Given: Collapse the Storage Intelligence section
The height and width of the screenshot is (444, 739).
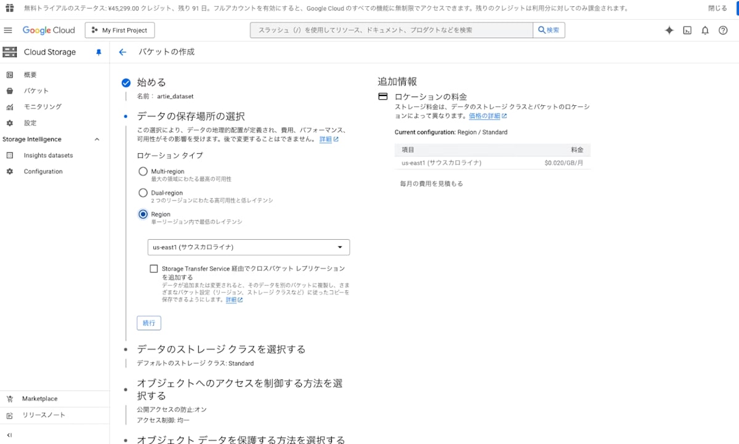Looking at the screenshot, I should point(97,140).
